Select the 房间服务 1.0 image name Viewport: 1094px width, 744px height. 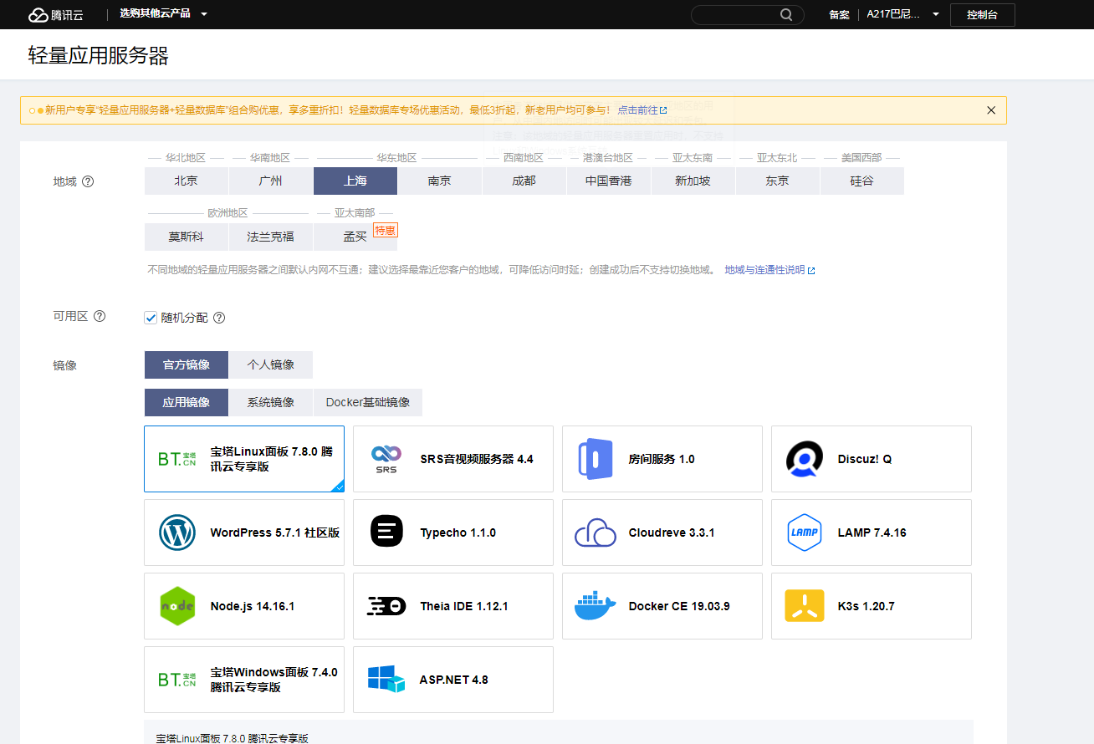(662, 459)
